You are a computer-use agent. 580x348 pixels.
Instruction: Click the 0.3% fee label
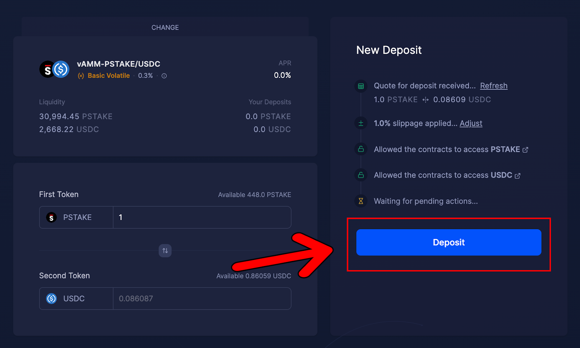coord(145,76)
